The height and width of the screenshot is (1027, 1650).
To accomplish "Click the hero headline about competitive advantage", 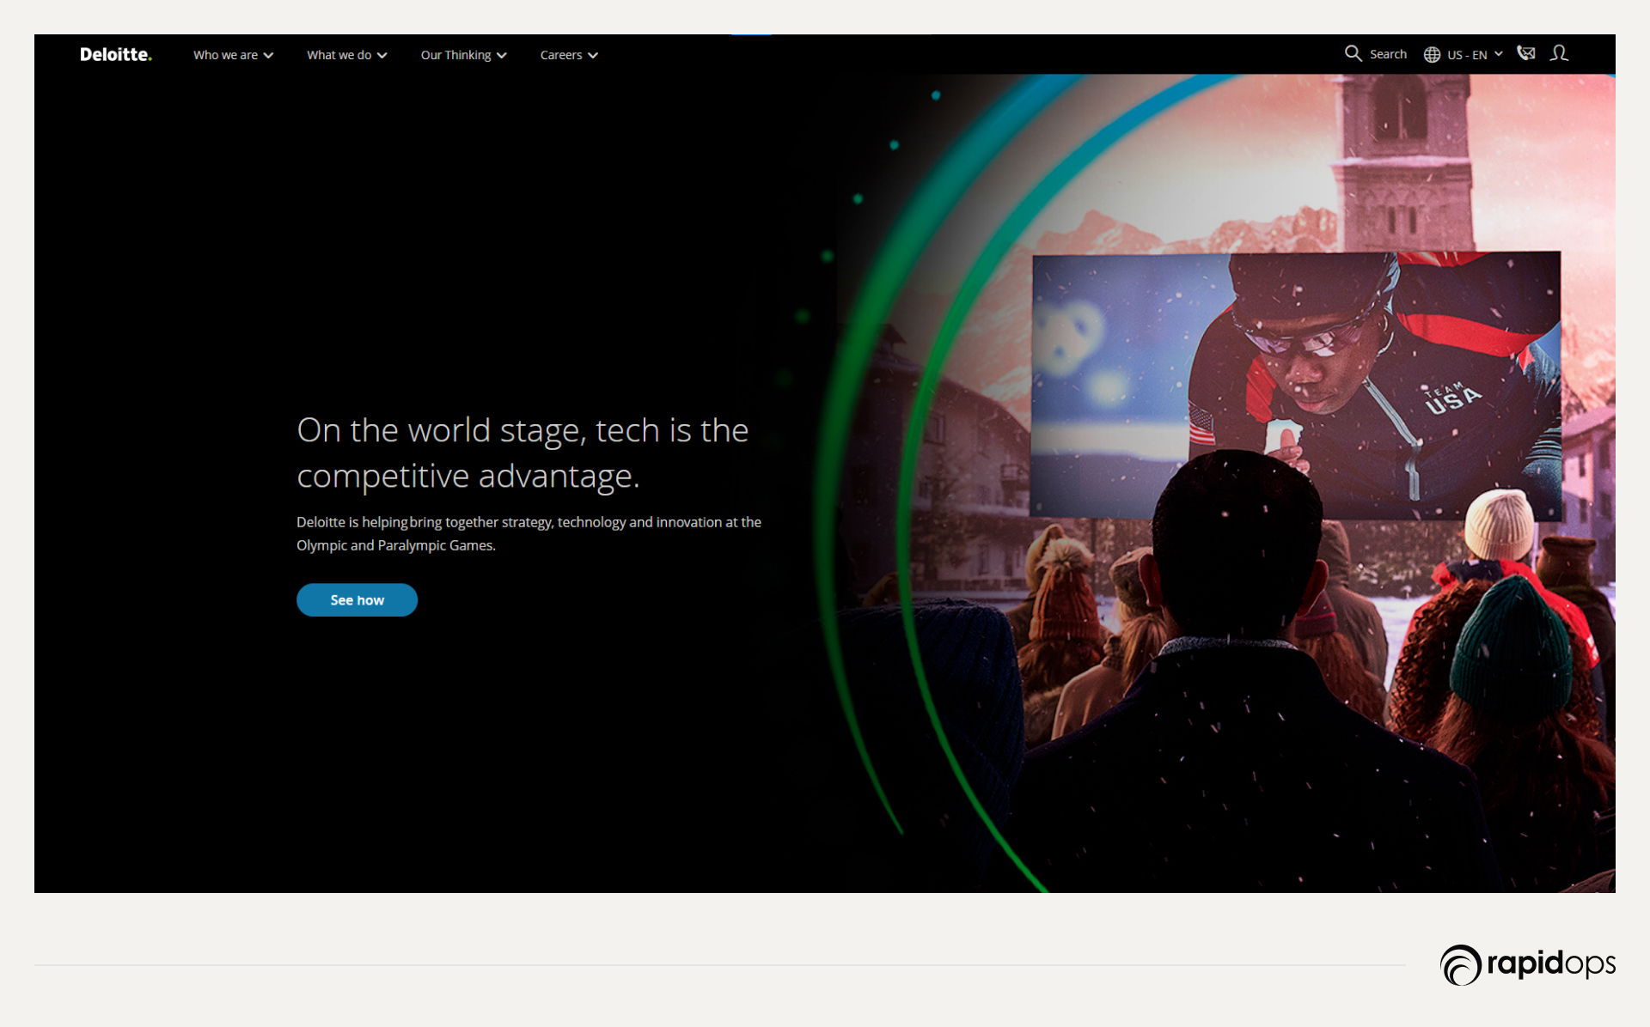I will [522, 453].
